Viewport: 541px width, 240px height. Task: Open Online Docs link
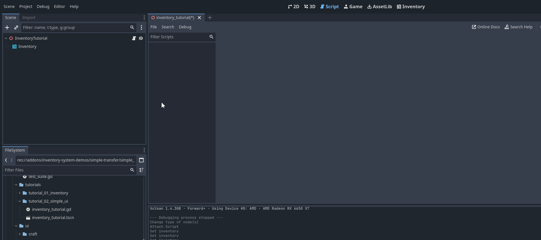486,27
